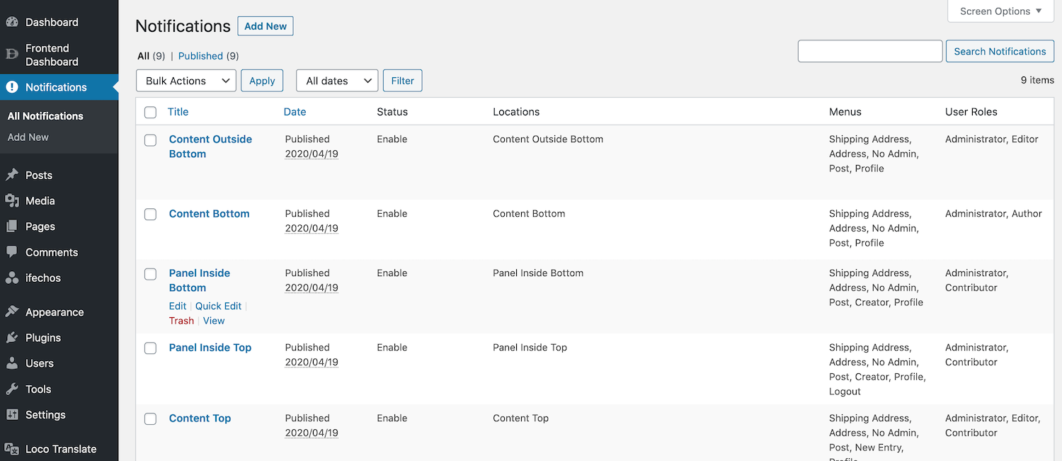Open the Panel Inside Top notification title
Viewport: 1062px width, 461px height.
pos(210,348)
